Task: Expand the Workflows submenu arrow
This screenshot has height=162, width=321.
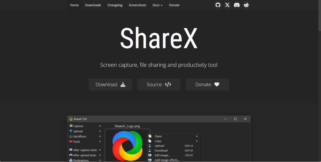Action: pyautogui.click(x=100, y=136)
